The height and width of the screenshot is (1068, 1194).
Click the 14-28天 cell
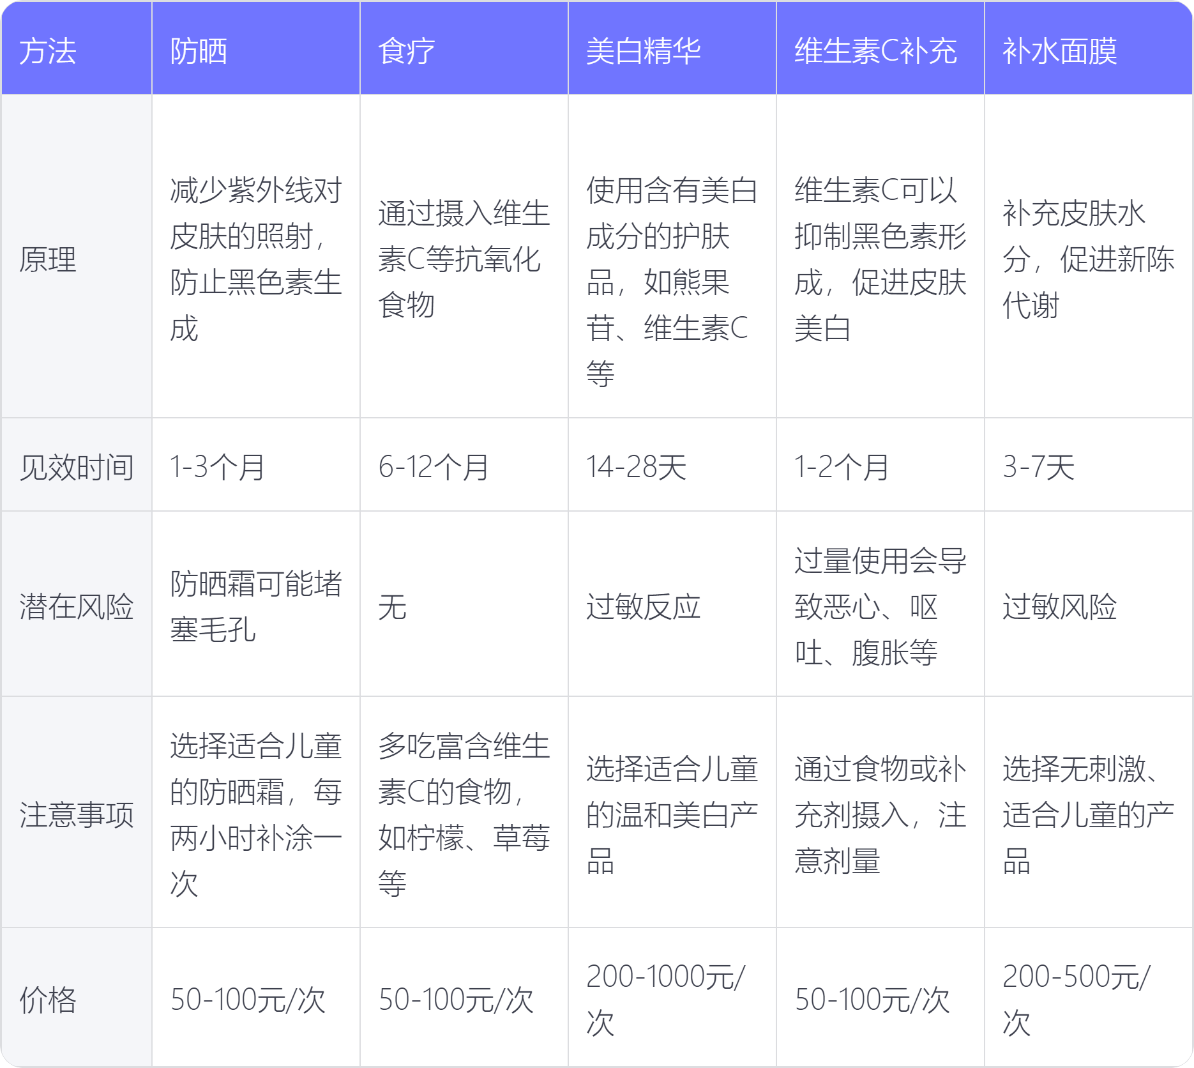click(637, 467)
